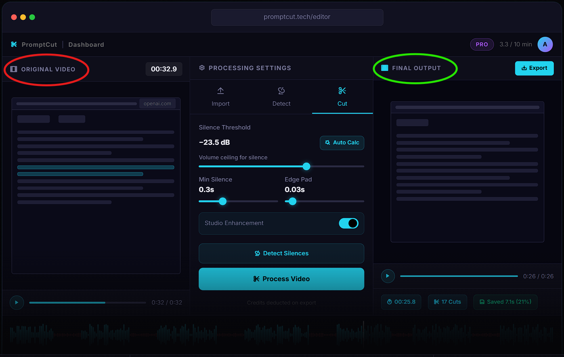Click the final output progress bar
This screenshot has height=357, width=564.
459,276
